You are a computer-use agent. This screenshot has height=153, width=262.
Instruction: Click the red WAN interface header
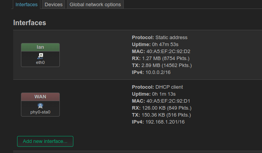pos(40,97)
